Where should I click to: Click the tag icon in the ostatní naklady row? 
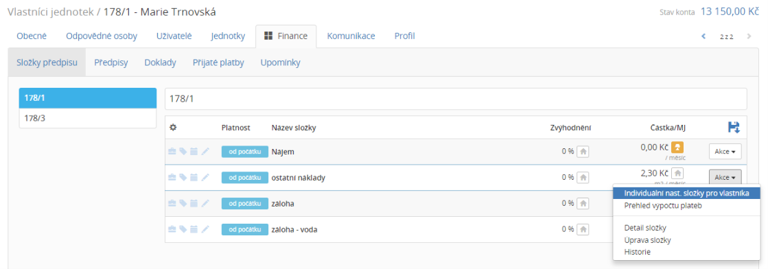click(x=183, y=177)
